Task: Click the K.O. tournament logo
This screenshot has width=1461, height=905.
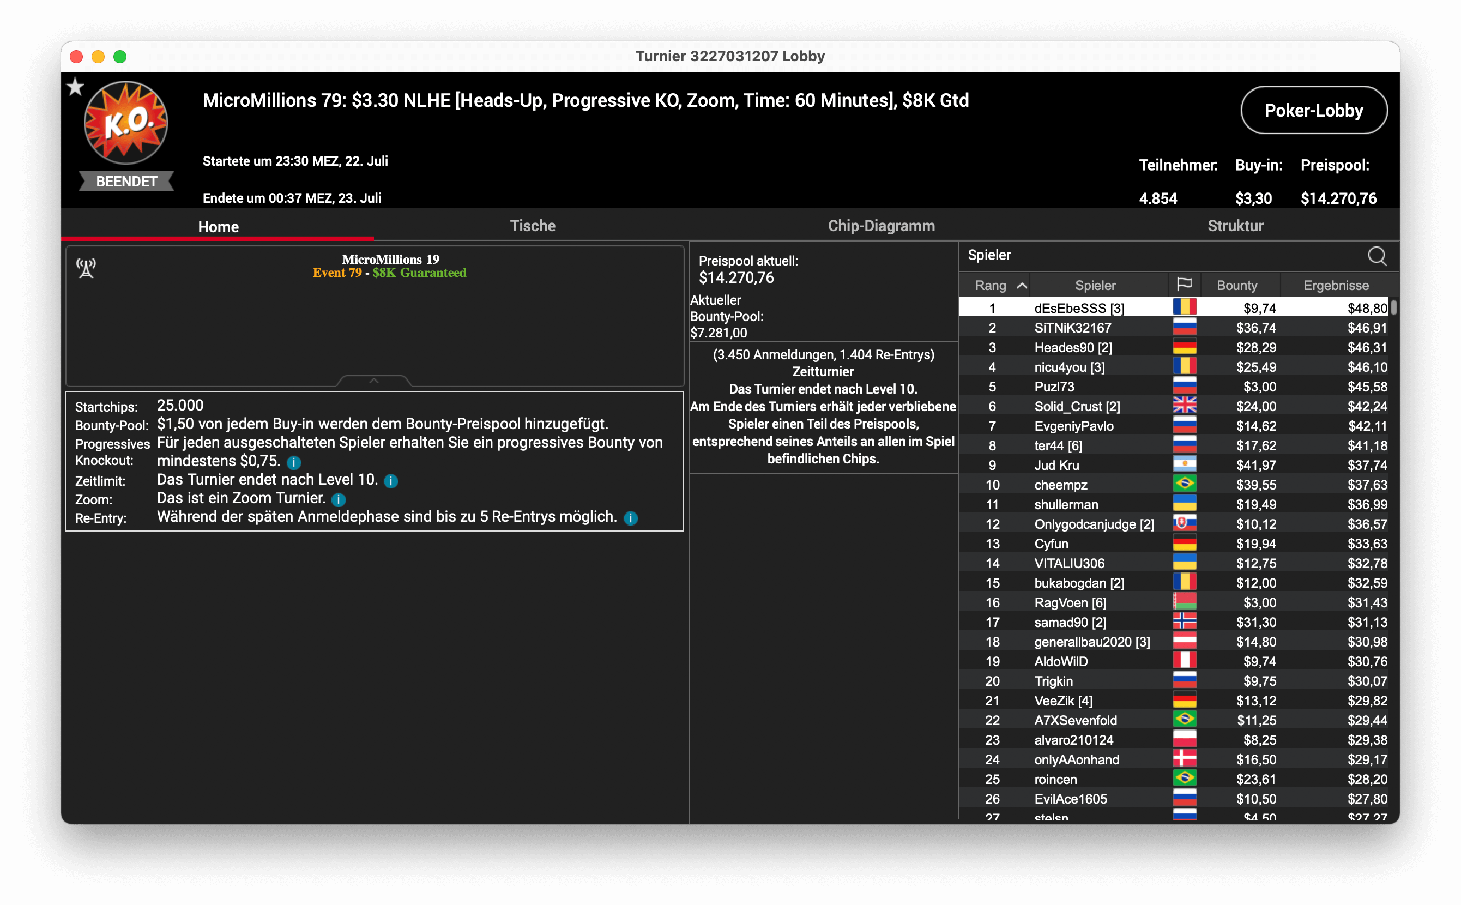Action: click(x=126, y=123)
